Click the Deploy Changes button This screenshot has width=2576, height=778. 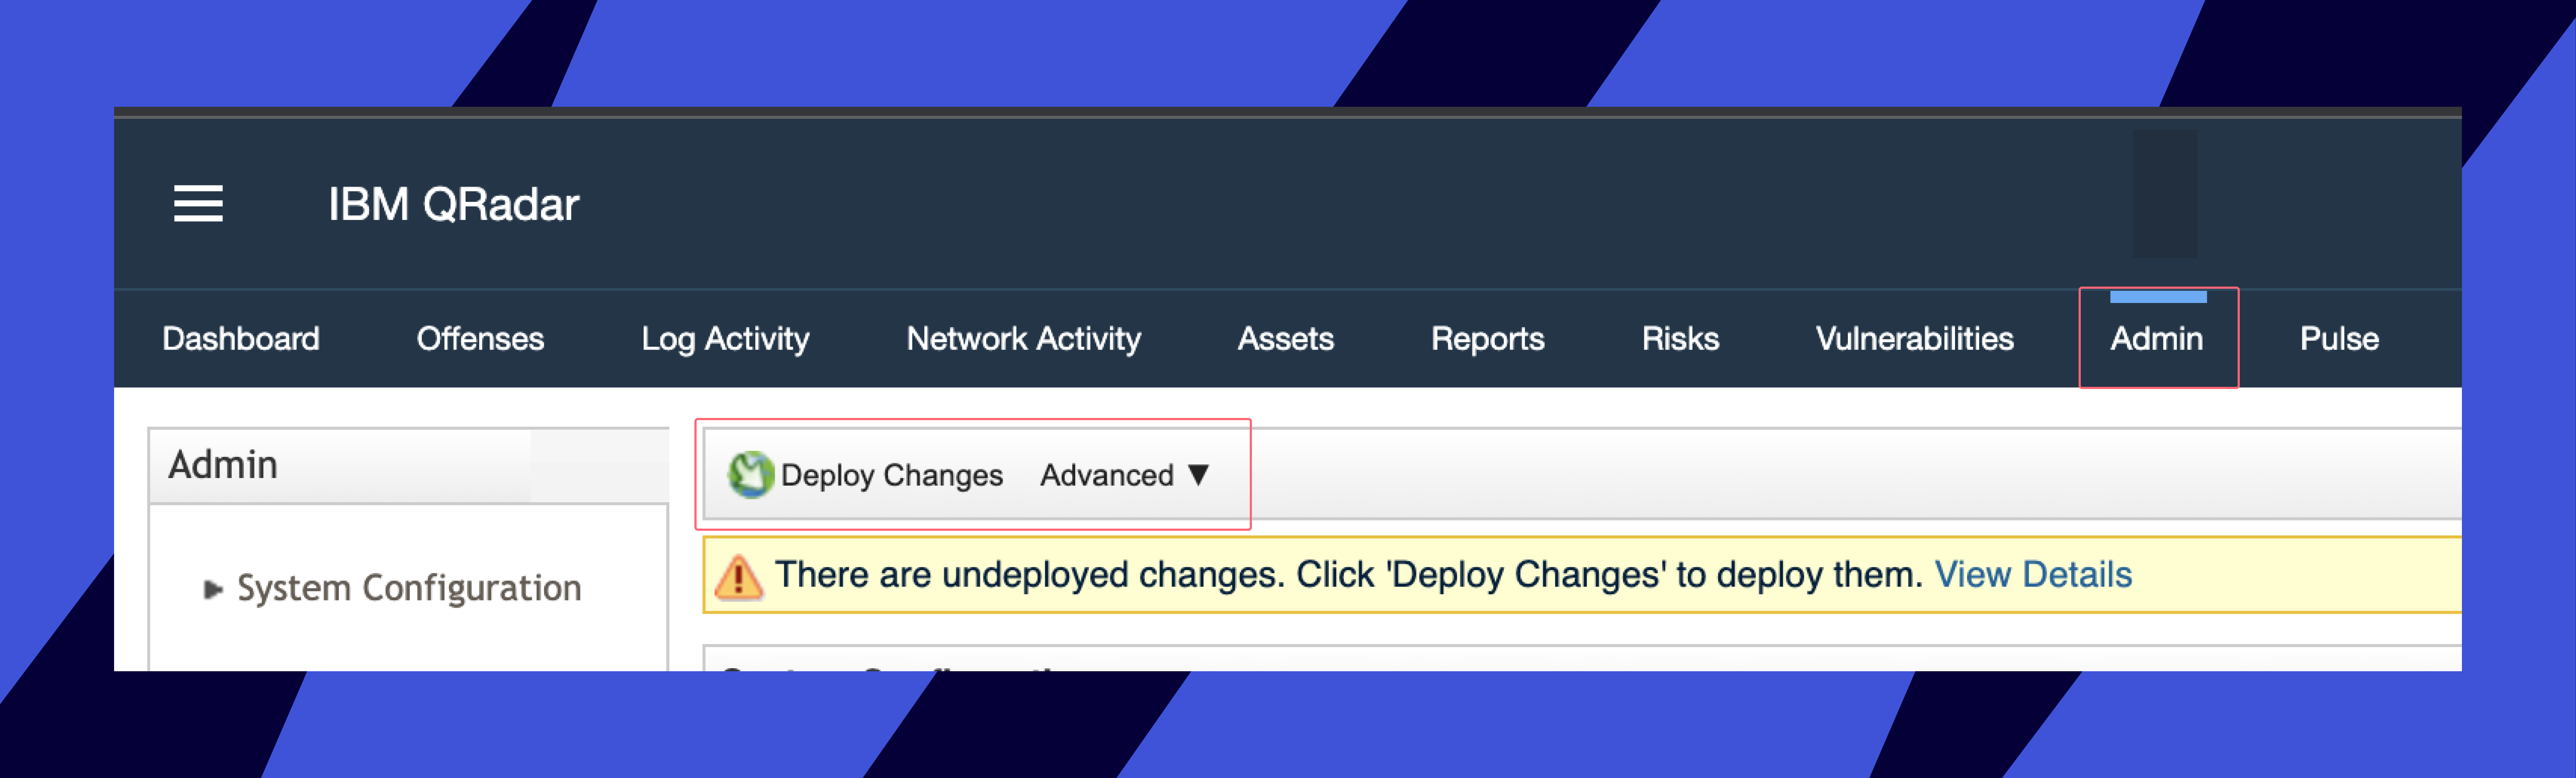tap(891, 475)
